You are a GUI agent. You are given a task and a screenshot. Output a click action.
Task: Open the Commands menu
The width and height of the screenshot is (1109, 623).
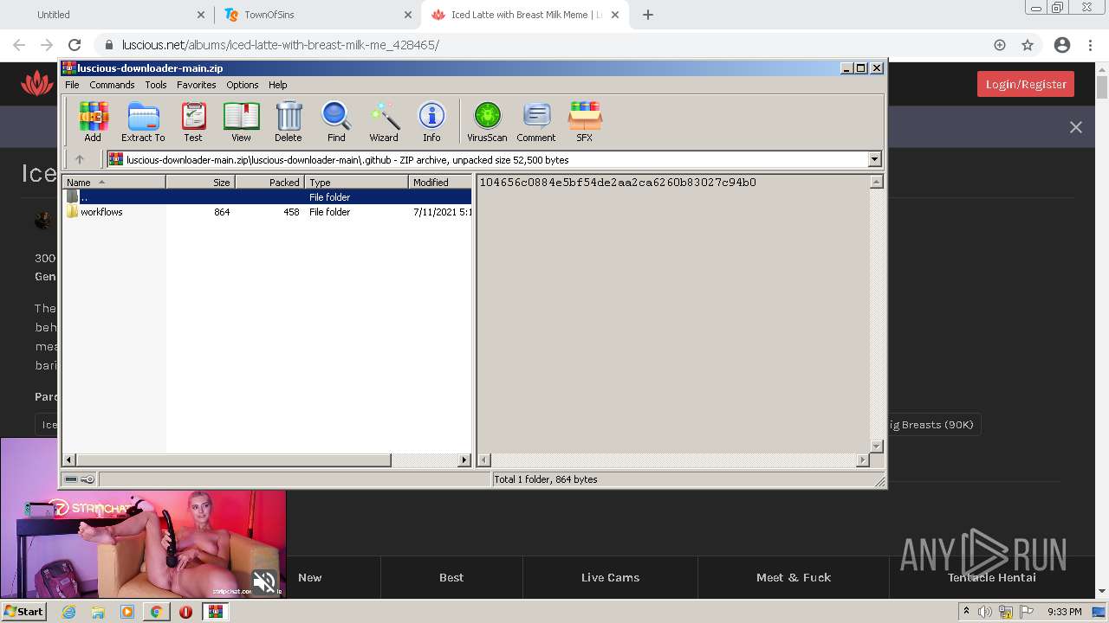pyautogui.click(x=112, y=85)
